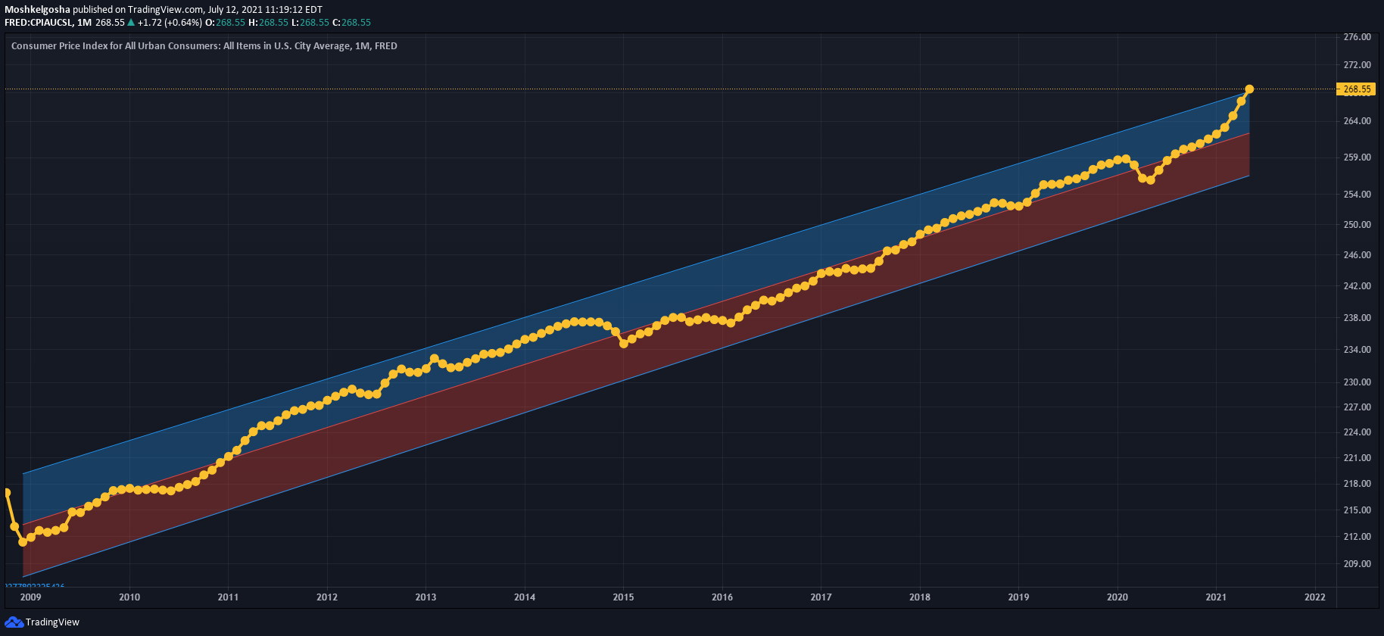The image size is (1384, 636).
Task: Click the Consumer Price Index chart title
Action: click(x=204, y=46)
